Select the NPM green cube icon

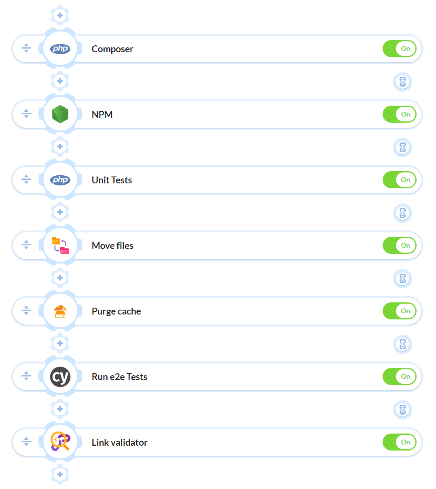click(60, 114)
